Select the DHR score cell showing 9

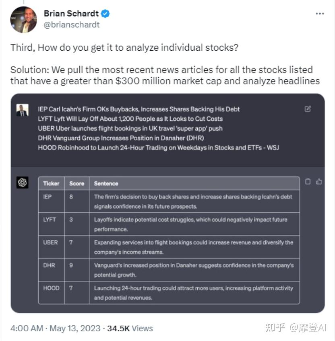tap(71, 265)
